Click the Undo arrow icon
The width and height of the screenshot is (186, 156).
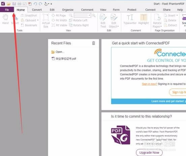point(35,4)
